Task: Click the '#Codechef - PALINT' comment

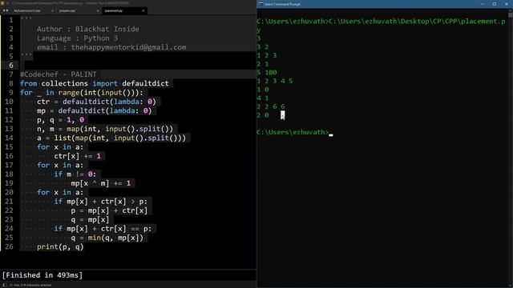Action: pos(59,74)
